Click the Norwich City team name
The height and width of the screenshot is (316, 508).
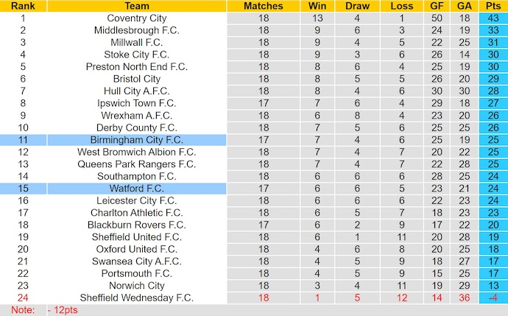click(x=136, y=285)
